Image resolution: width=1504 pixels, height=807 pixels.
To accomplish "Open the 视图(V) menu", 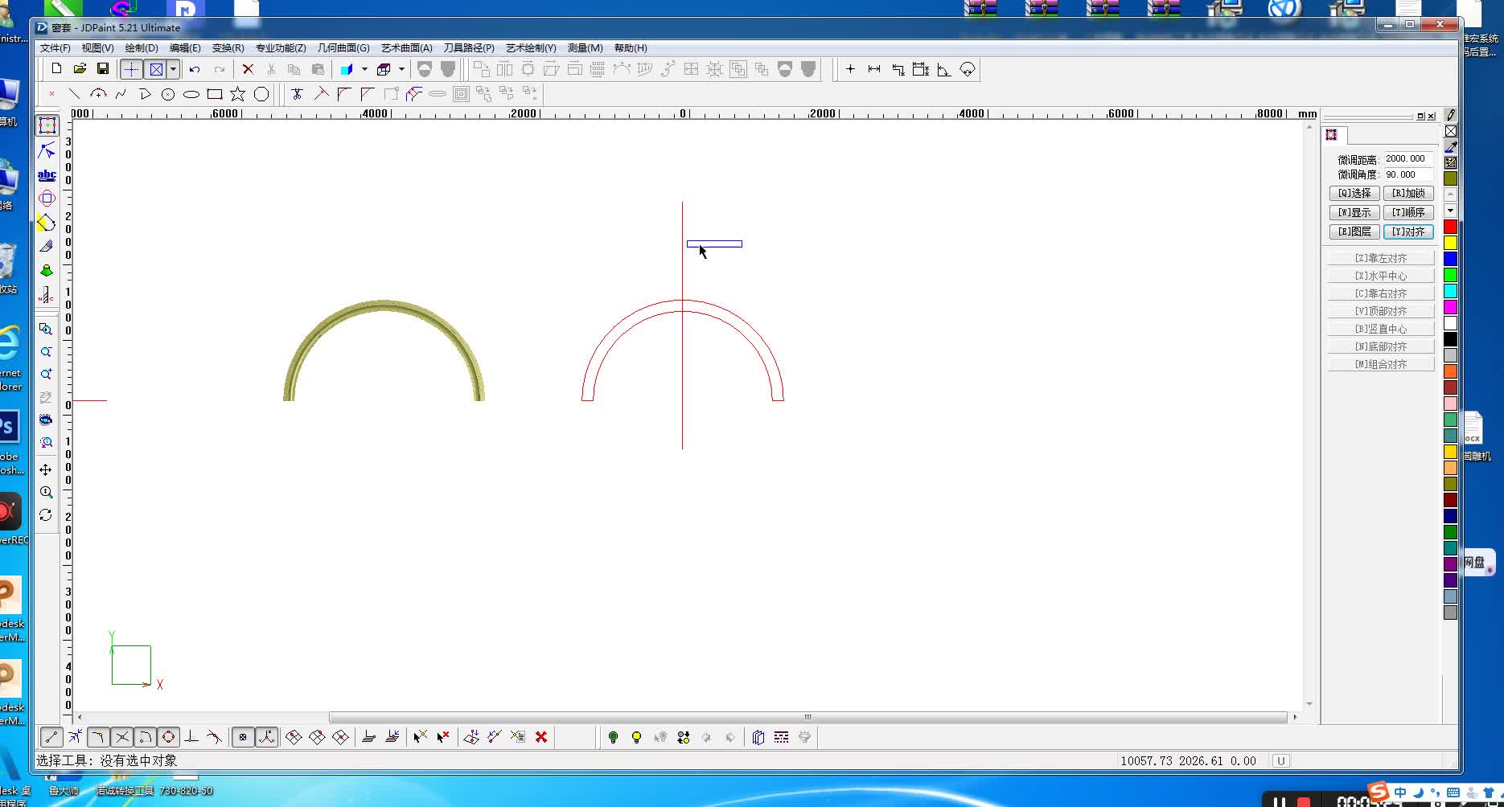I will (x=97, y=48).
